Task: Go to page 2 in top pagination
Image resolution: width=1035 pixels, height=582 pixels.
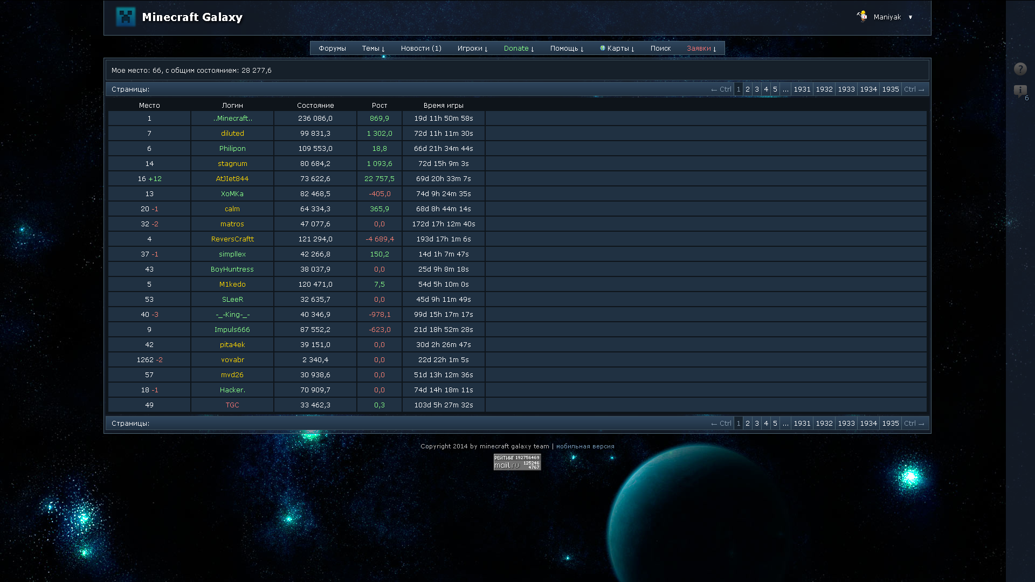Action: pyautogui.click(x=748, y=89)
